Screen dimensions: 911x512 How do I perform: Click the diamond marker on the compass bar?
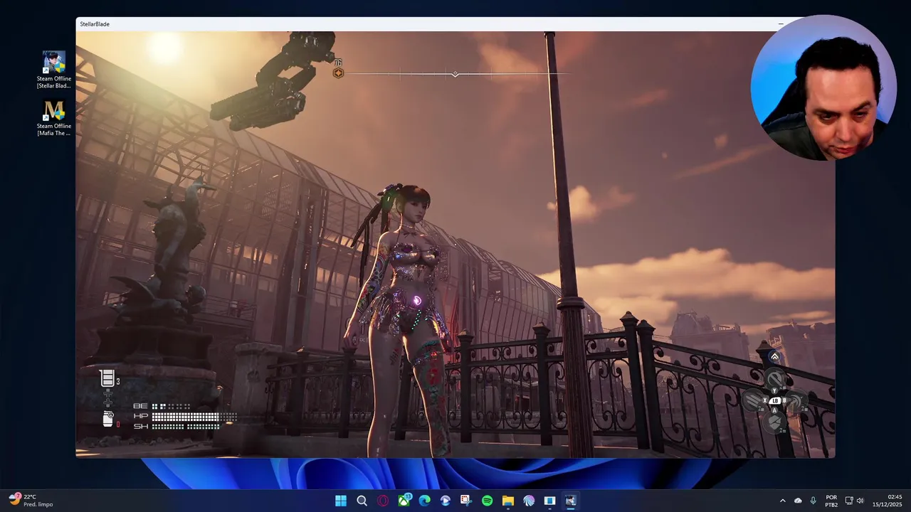(x=455, y=74)
